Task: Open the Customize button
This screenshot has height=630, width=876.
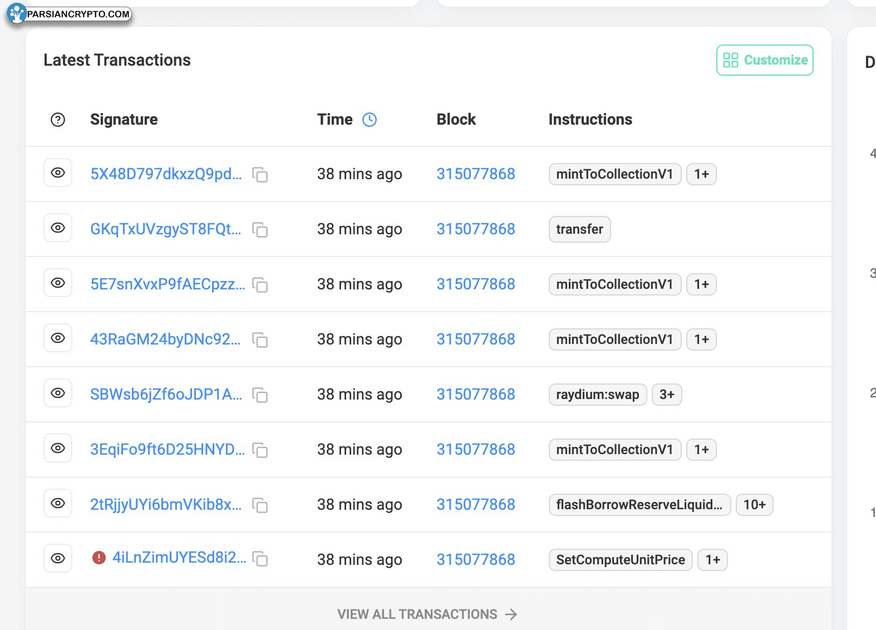Action: tap(765, 60)
